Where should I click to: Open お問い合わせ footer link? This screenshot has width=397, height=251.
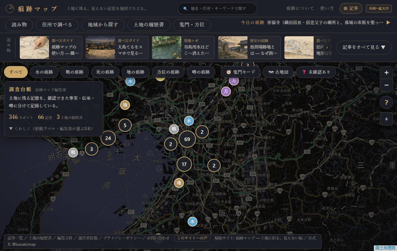pos(158,238)
